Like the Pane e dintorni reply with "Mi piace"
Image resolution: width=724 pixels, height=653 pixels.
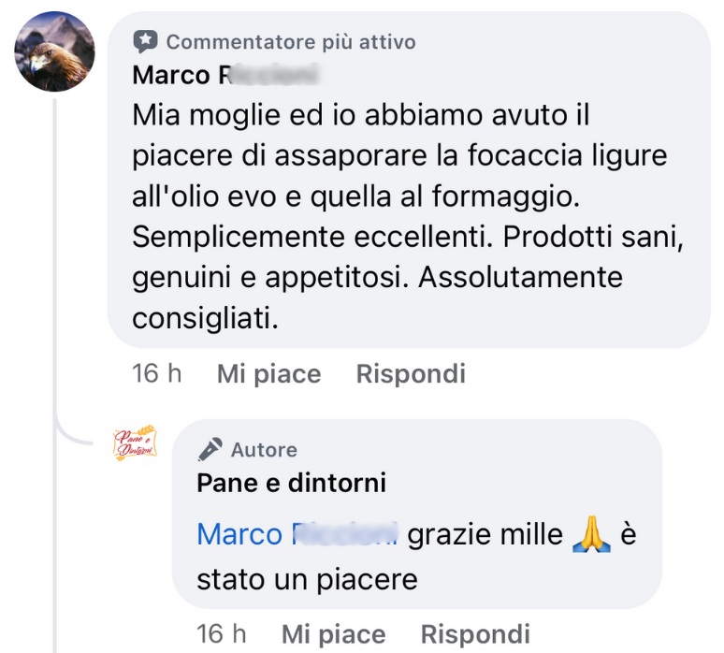333,633
